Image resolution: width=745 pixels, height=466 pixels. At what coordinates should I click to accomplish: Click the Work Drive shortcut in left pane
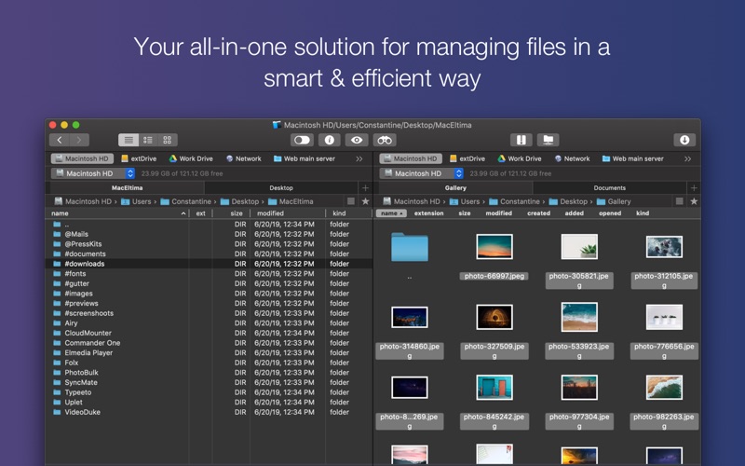coord(189,159)
